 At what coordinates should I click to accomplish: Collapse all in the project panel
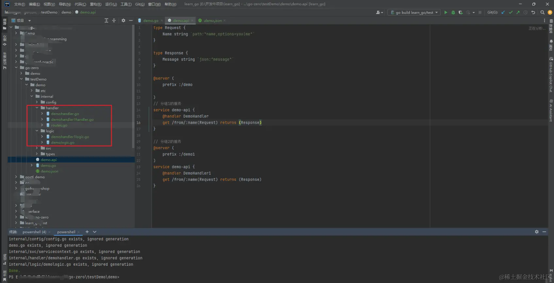tap(114, 20)
